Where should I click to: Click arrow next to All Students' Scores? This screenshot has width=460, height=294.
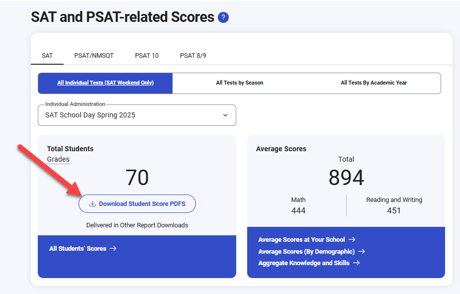pos(113,248)
